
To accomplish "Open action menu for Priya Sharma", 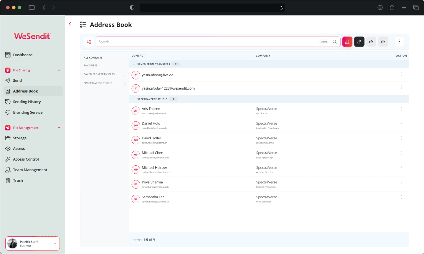I will [x=401, y=182].
